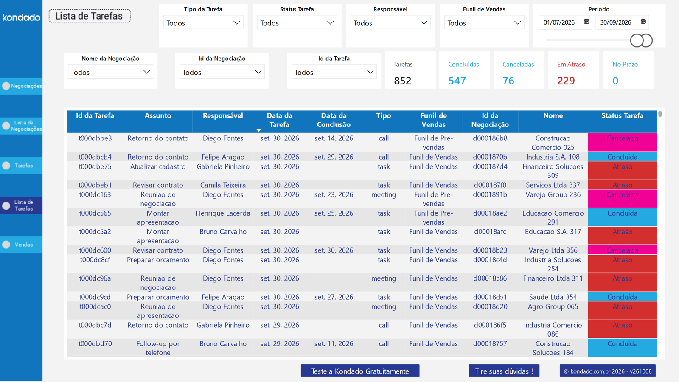
Task: Open the end date calendar picker icon
Action: point(643,22)
